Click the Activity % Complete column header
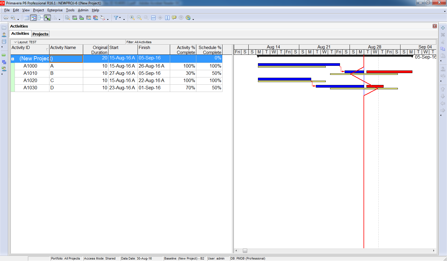The image size is (447, 261). pos(183,50)
